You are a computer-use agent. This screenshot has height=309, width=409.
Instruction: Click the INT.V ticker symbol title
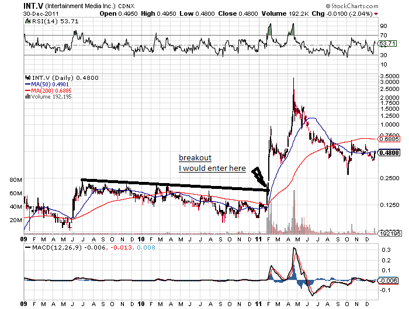click(33, 6)
